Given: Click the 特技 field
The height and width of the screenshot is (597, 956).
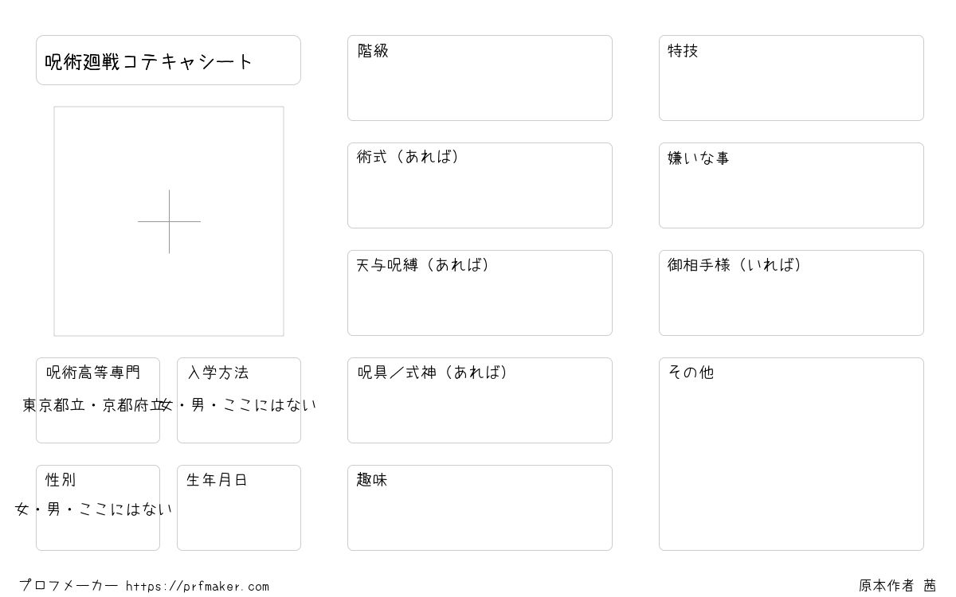Looking at the screenshot, I should point(791,78).
